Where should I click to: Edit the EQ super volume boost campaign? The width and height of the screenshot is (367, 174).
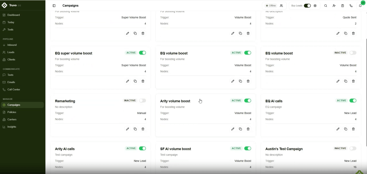pos(128,81)
